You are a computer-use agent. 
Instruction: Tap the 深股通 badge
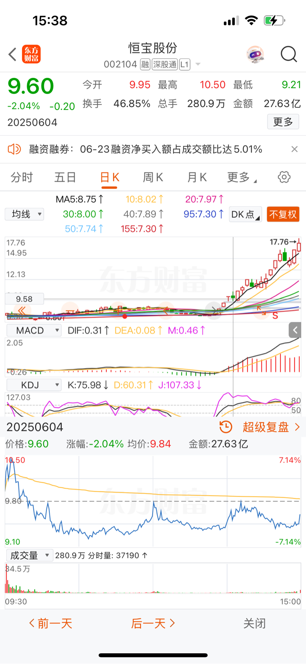pyautogui.click(x=165, y=64)
